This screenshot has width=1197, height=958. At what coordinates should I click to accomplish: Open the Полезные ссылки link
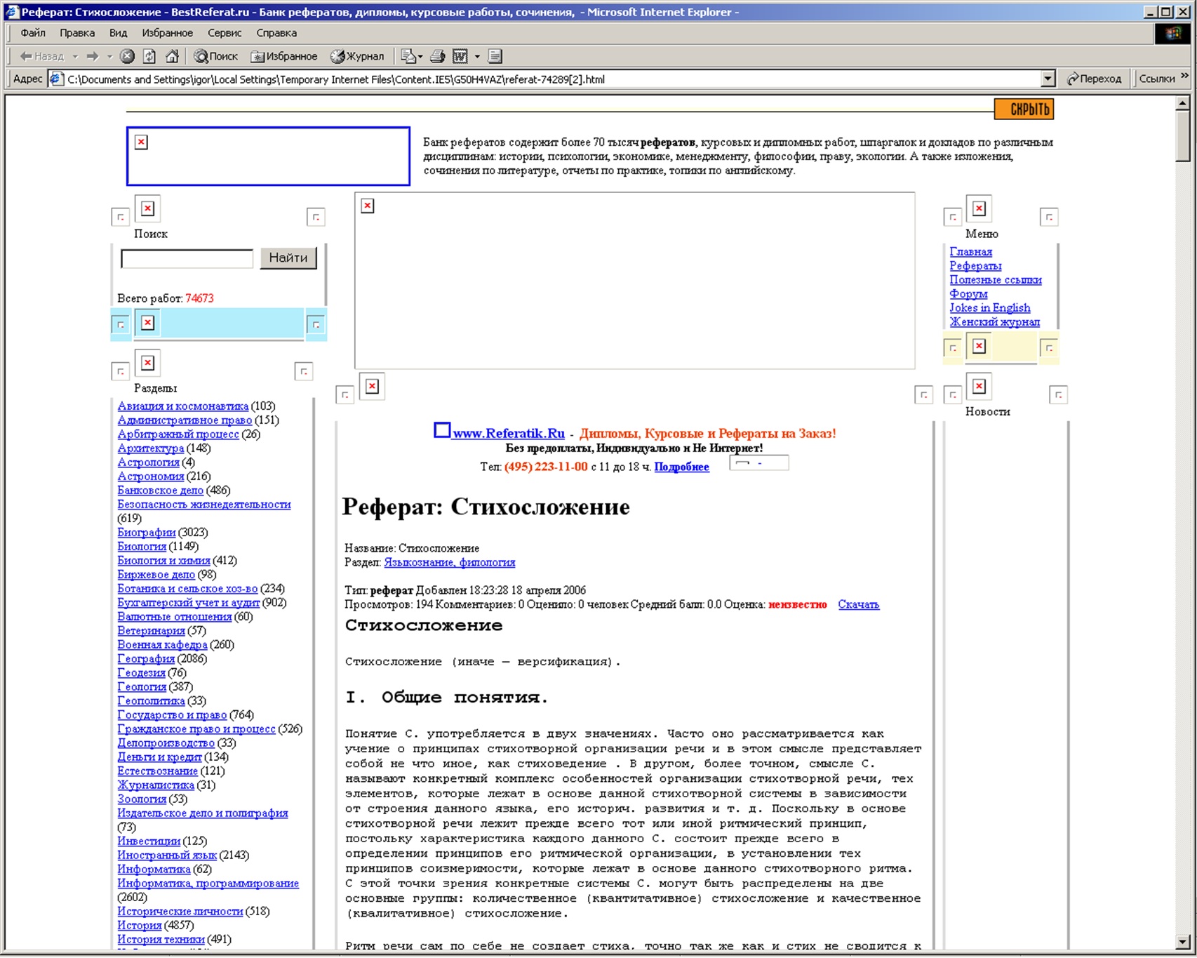click(995, 279)
